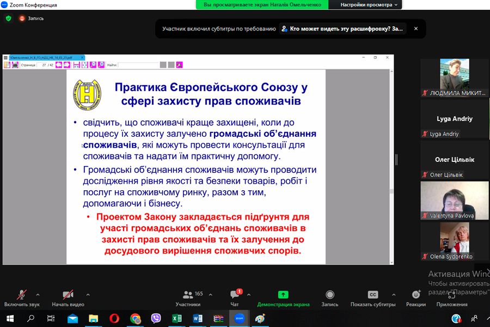490x327 pixels.
Task: Open Word from taskbar
Action: click(x=198, y=318)
